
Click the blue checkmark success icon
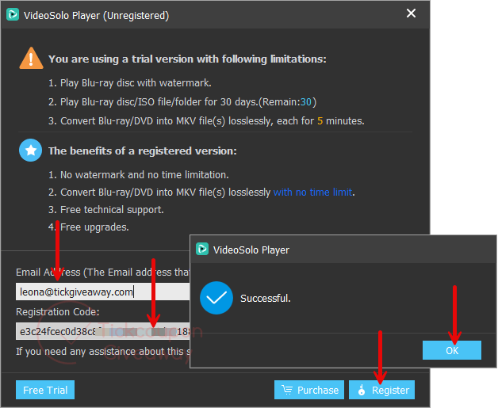point(216,298)
